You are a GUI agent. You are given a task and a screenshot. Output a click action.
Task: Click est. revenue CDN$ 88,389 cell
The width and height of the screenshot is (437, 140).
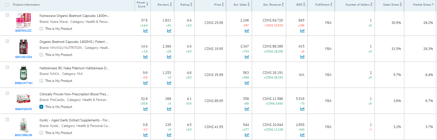click(273, 46)
